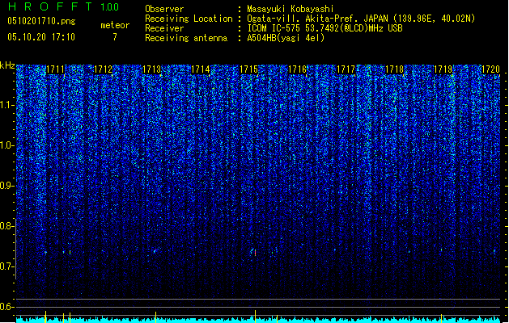This screenshot has height=323, width=509.
Task: Click the meteor echo near 1713
Action: pos(155,250)
